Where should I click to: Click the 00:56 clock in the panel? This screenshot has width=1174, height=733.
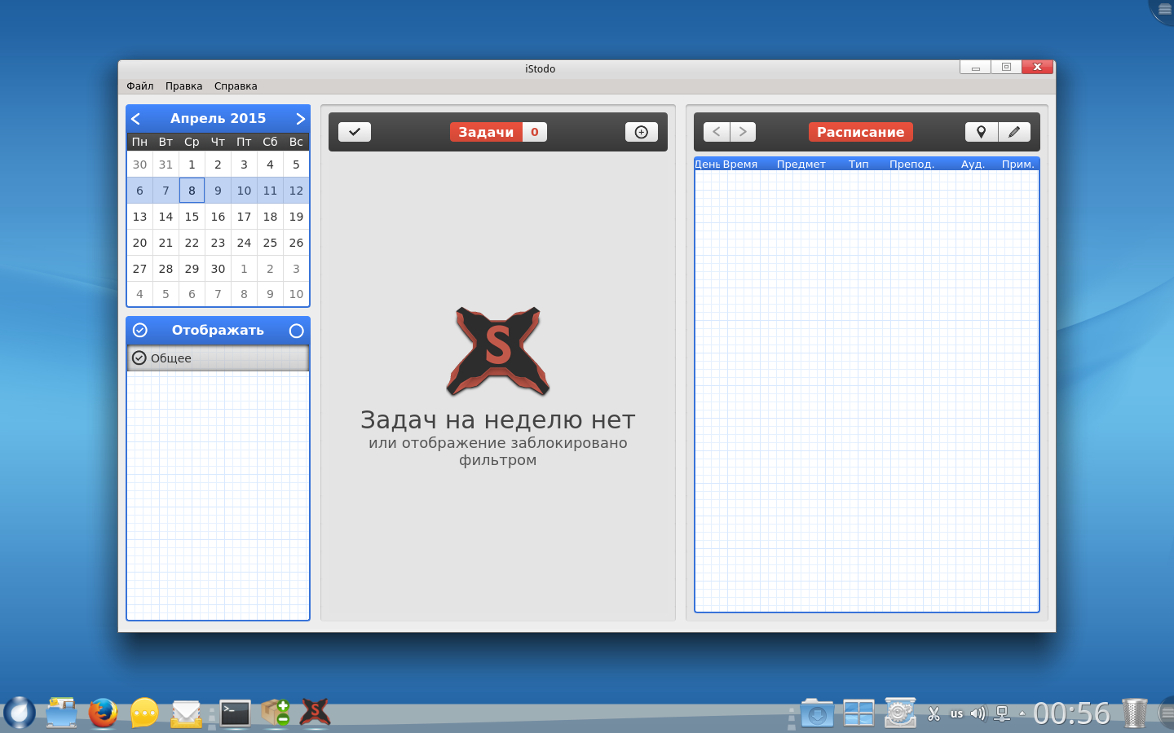[x=1072, y=713]
